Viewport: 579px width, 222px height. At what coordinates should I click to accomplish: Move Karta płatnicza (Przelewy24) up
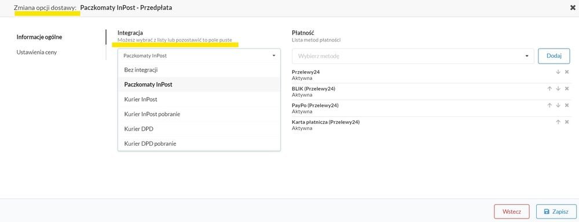tap(558, 122)
